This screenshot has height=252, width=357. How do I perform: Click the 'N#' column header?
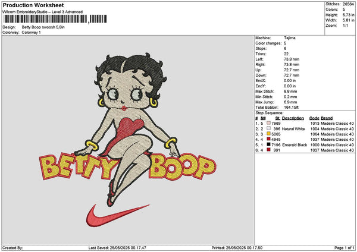[263, 118]
